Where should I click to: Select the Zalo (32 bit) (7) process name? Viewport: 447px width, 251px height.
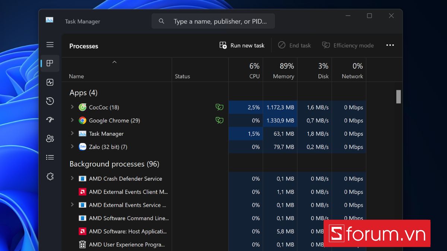(x=108, y=147)
